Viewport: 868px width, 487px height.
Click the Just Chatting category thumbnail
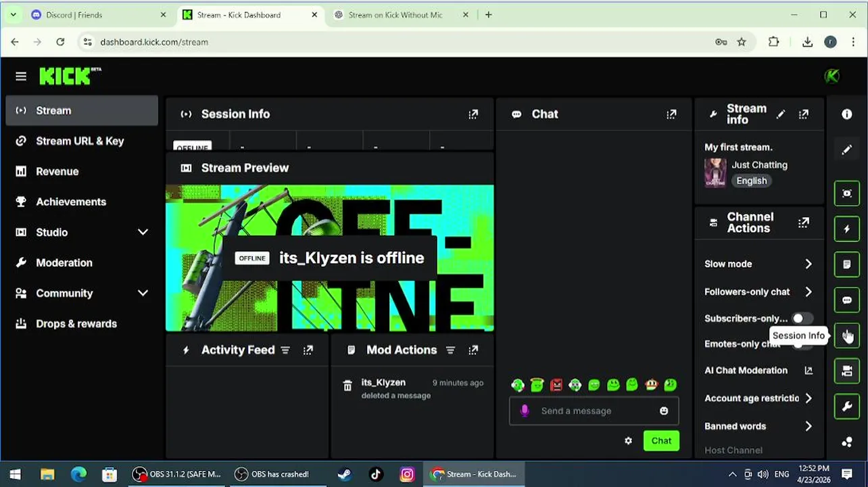click(715, 172)
